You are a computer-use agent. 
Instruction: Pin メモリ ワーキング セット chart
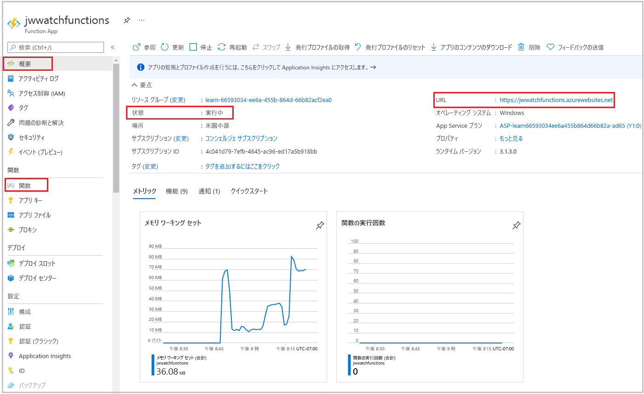click(320, 225)
